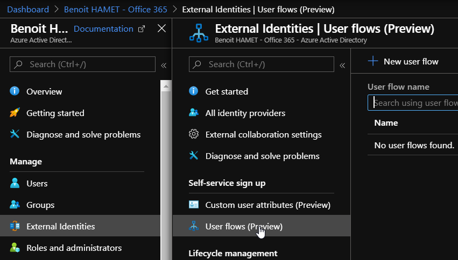Click the left pane scrollbar up arrow
Screen dimensions: 458x260
coord(166,86)
